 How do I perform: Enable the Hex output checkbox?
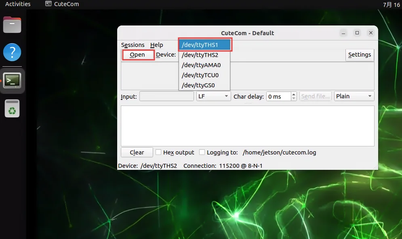point(158,152)
